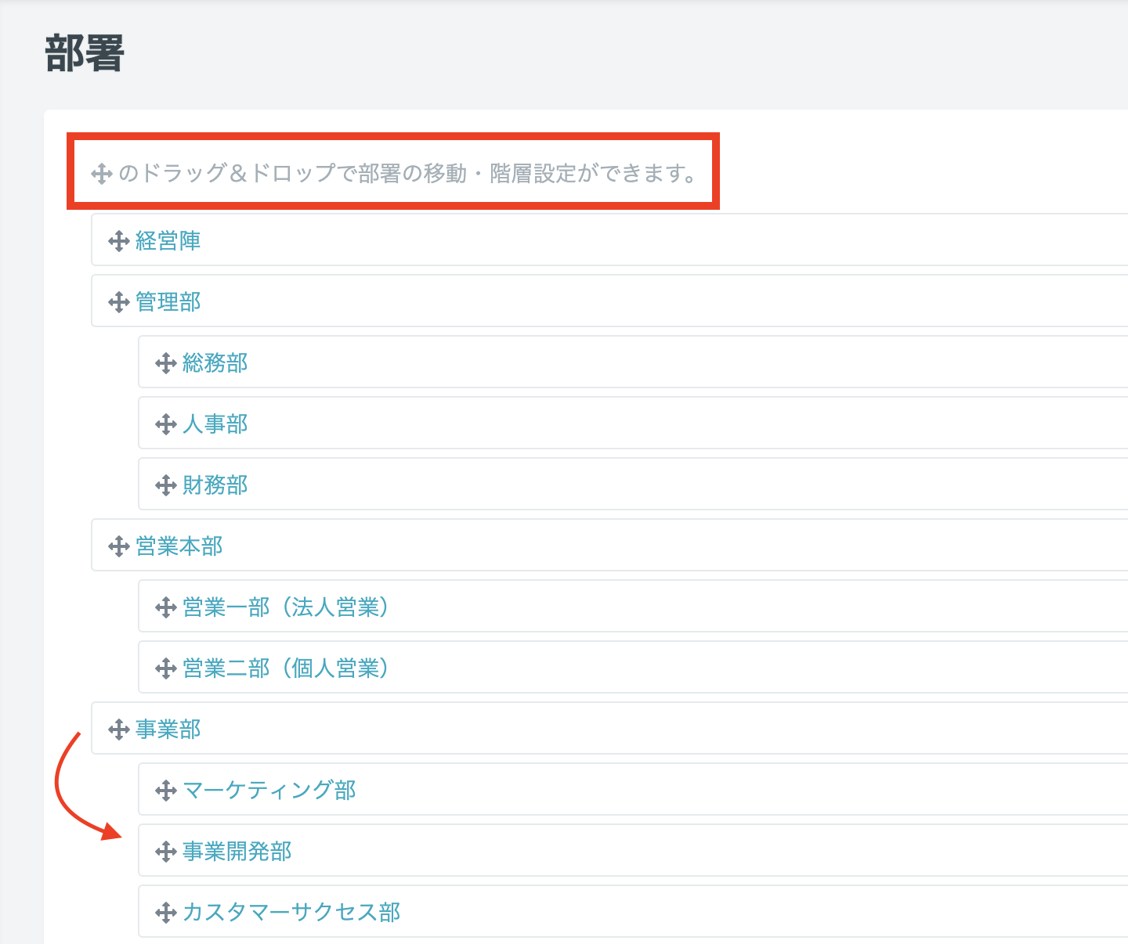Open the 事業部 department link
This screenshot has height=944, width=1128.
click(168, 730)
